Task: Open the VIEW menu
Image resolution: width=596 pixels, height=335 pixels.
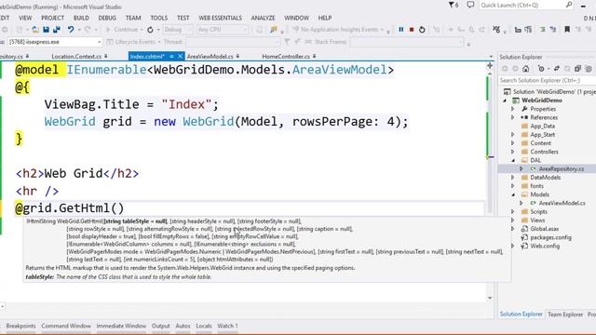Action: 25,18
